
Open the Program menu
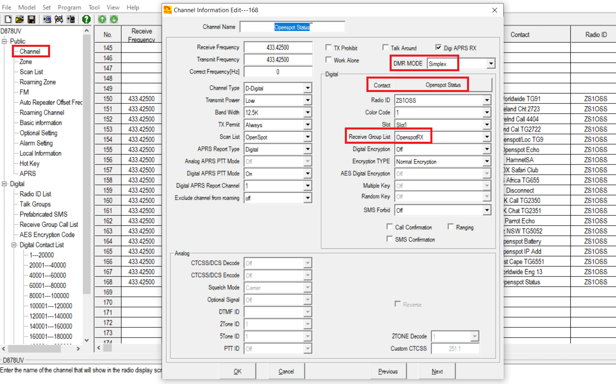(x=70, y=7)
